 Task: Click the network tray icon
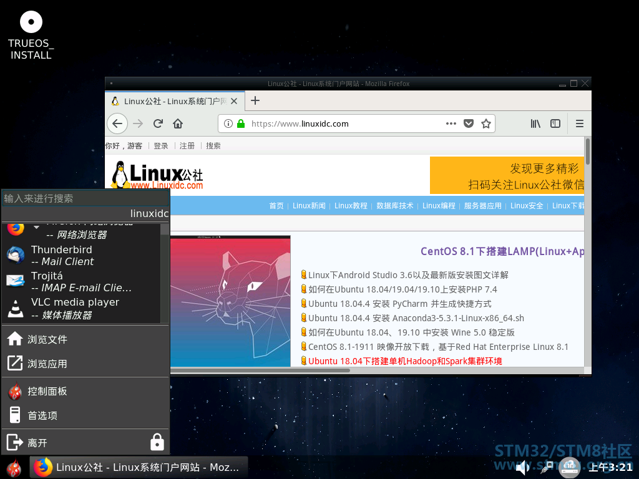546,467
